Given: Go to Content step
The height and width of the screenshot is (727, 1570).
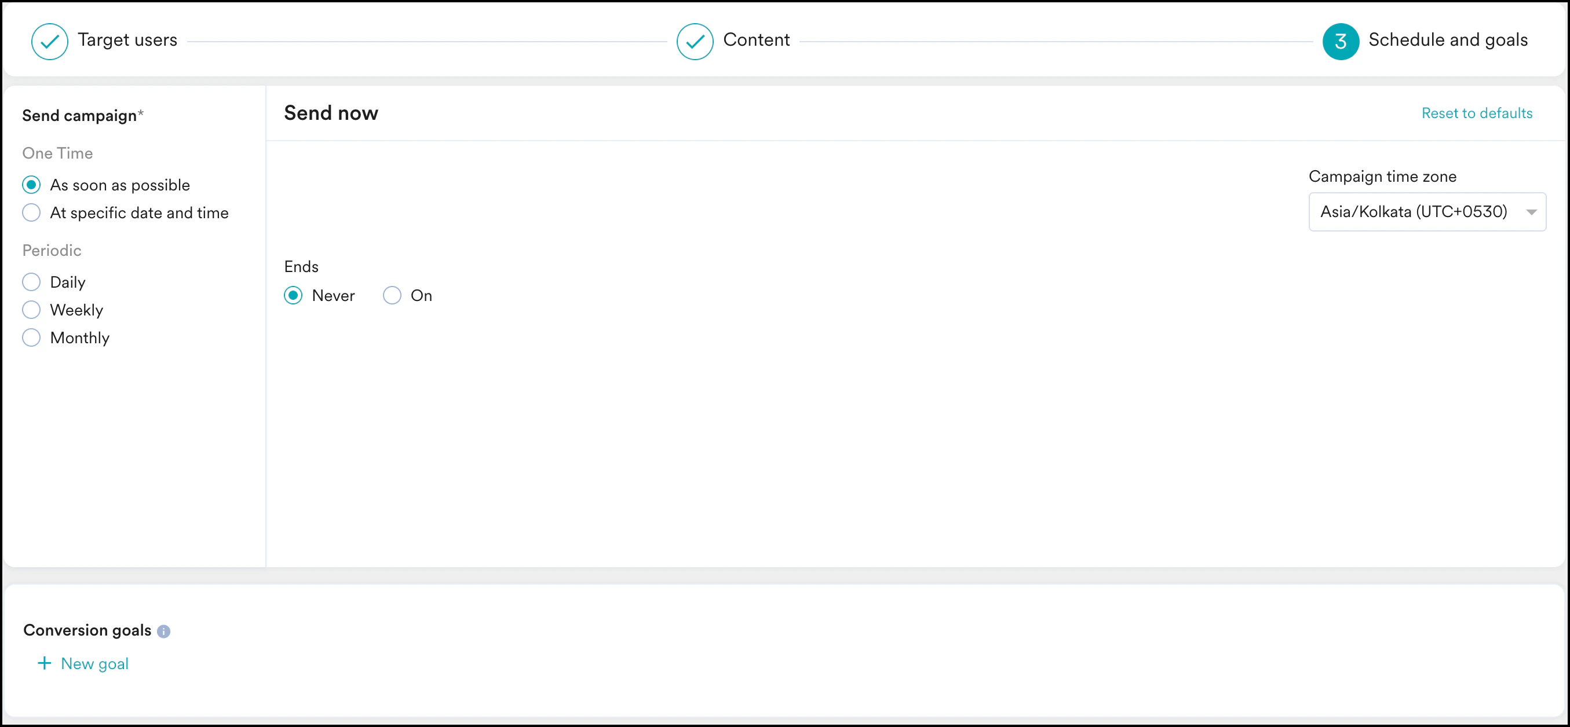Looking at the screenshot, I should (756, 40).
